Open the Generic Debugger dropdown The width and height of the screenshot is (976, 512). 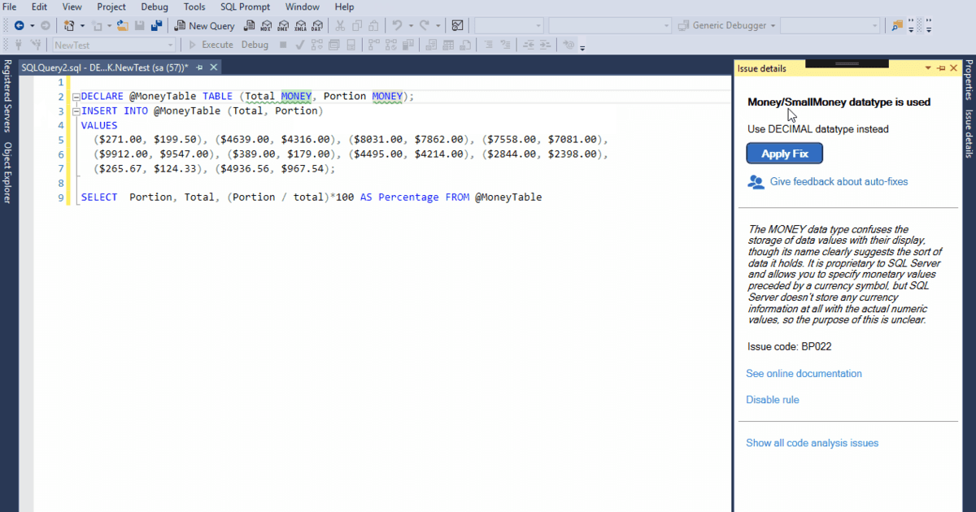click(x=771, y=25)
